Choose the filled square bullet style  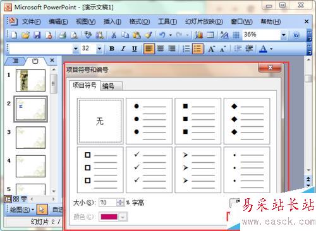pyautogui.click(x=198, y=121)
